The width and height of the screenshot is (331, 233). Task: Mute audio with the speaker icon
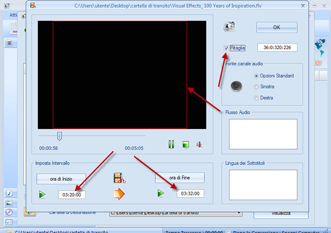click(x=199, y=144)
